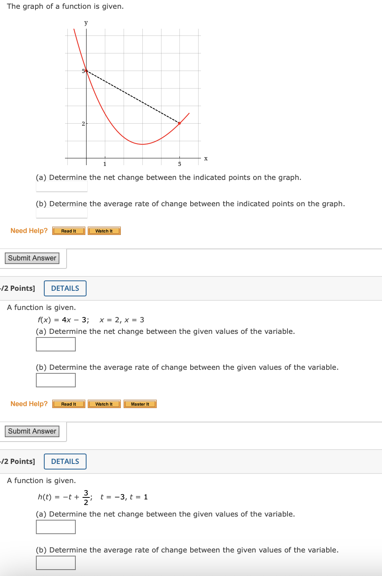This screenshot has height=576, width=382.
Task: Click Submit Answer for the f(x) problem
Action: (32, 431)
